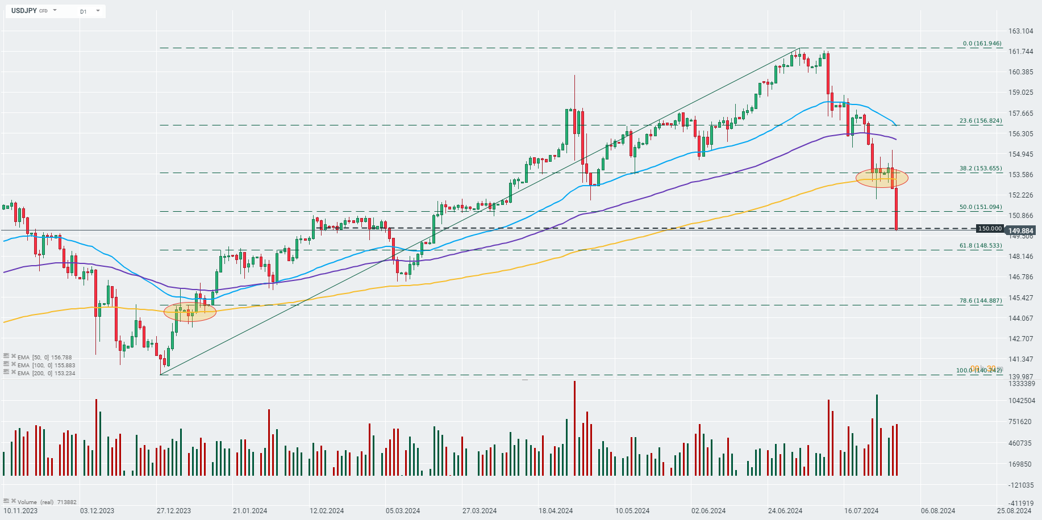Click the USDJPY symbol name
Screen dimensions: 1042x520
pos(24,11)
